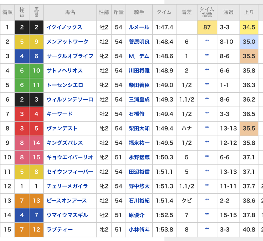The height and width of the screenshot is (241, 263).
Task: Click the 騎手 column header
Action: pyautogui.click(x=139, y=12)
